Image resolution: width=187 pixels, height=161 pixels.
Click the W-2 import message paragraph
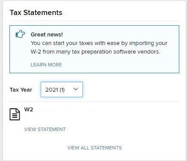[99, 48]
